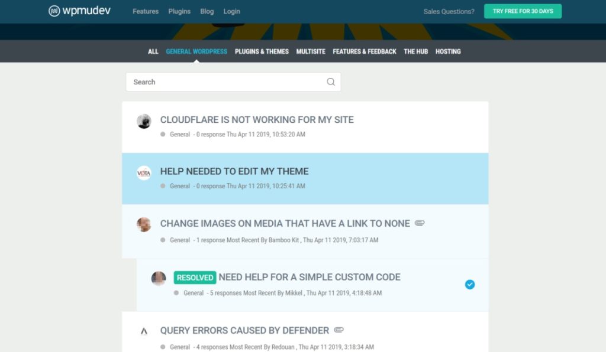Click the avatar next to the Cloudflare topic
The height and width of the screenshot is (352, 606).
click(x=144, y=121)
